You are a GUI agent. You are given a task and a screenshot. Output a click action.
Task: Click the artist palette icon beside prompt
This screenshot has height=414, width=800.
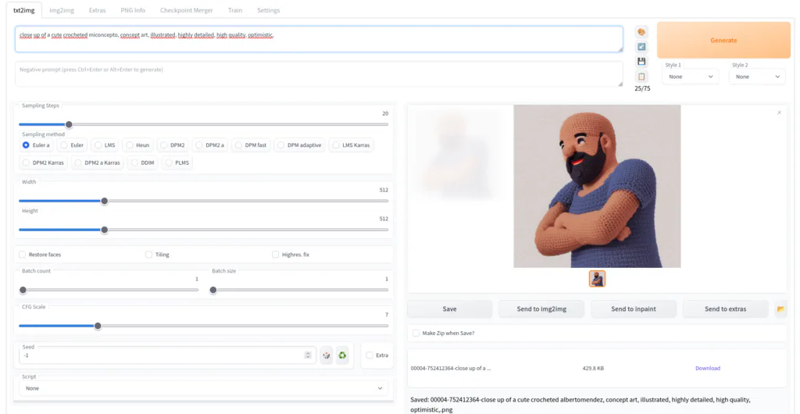click(641, 31)
